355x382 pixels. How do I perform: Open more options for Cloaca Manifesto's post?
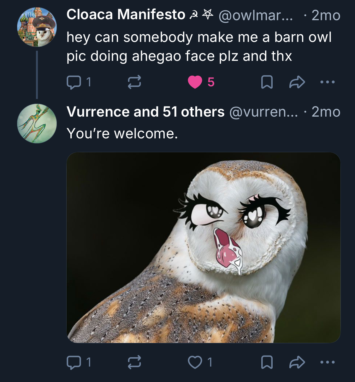point(327,82)
